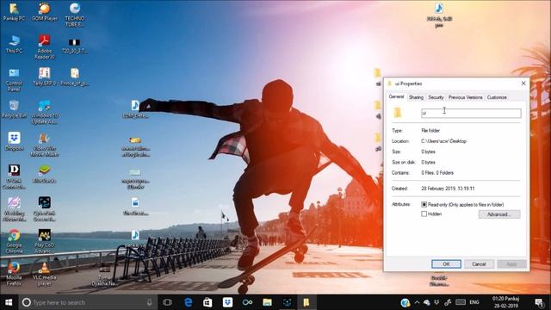Click the Location path text in Properties
551x310 pixels.
[x=444, y=141]
